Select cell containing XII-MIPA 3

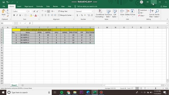coord(28,40)
